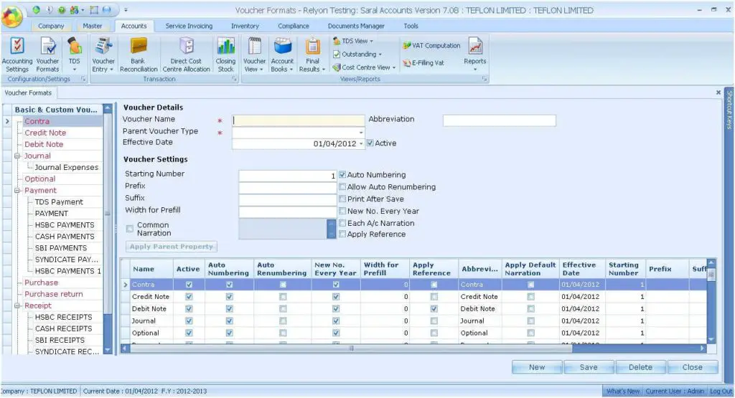735x398 pixels.
Task: Click the Abbreviation field
Action: click(x=500, y=120)
